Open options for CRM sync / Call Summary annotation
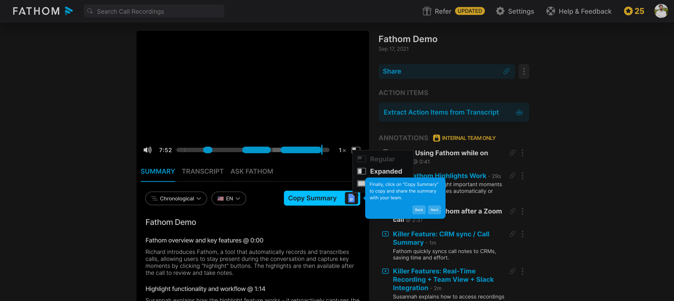674x301 pixels. [523, 234]
